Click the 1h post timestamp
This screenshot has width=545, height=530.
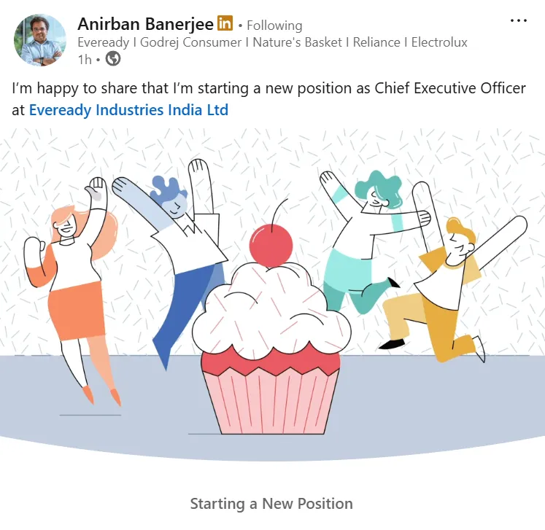pos(85,59)
